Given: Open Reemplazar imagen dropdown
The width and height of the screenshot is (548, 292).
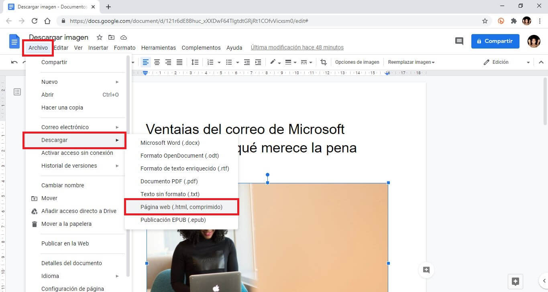Looking at the screenshot, I should pos(411,62).
